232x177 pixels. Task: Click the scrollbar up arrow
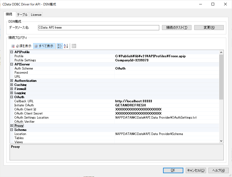221,52
